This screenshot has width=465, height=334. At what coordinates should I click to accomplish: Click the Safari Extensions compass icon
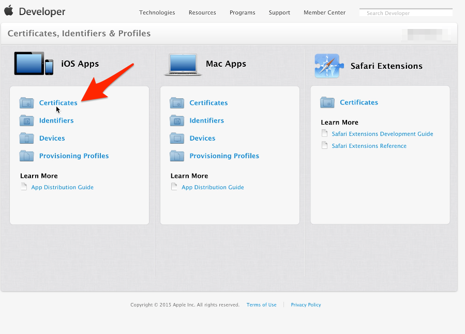(329, 66)
